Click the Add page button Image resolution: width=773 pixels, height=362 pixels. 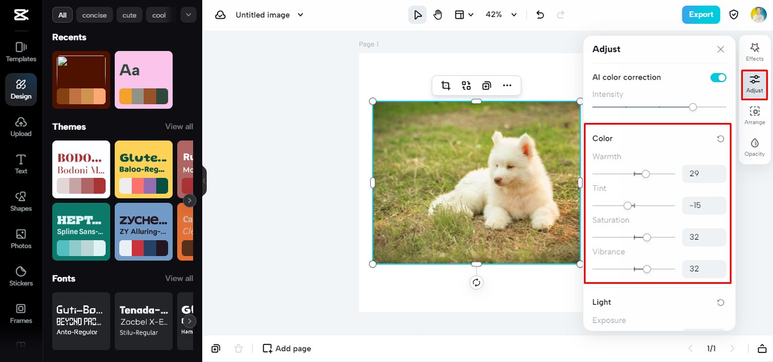[x=287, y=349]
